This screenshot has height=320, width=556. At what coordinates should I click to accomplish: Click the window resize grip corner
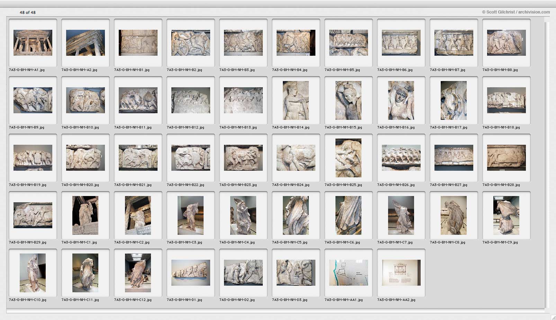553,317
